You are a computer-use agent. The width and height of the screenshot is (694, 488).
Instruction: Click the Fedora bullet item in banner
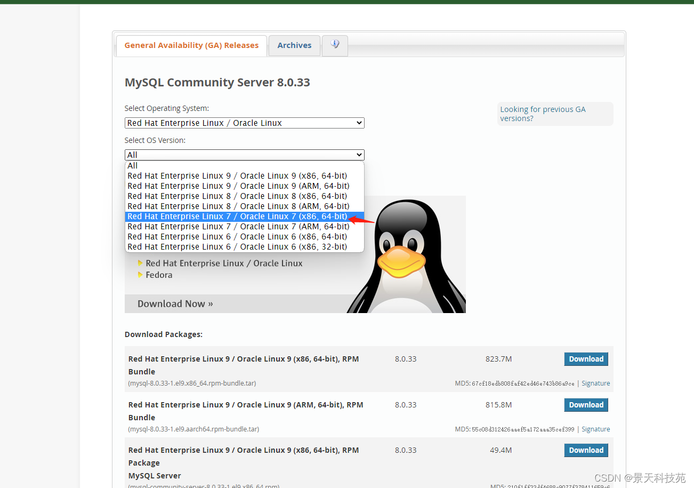(x=159, y=275)
